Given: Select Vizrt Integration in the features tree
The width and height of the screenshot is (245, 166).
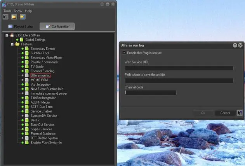Looking at the screenshot, I should click(41, 85).
